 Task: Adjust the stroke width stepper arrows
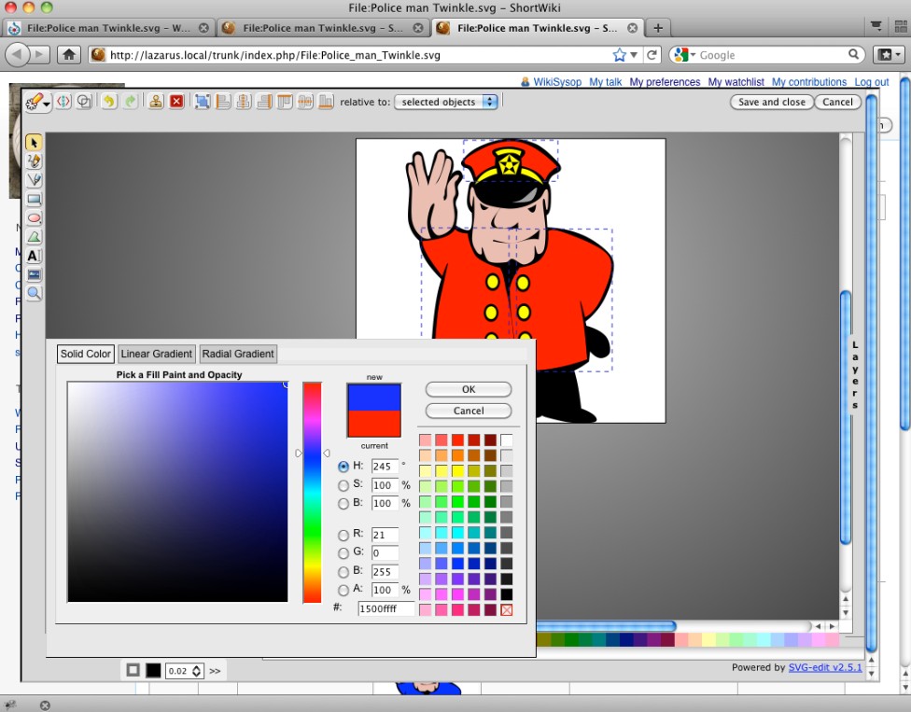tap(196, 671)
